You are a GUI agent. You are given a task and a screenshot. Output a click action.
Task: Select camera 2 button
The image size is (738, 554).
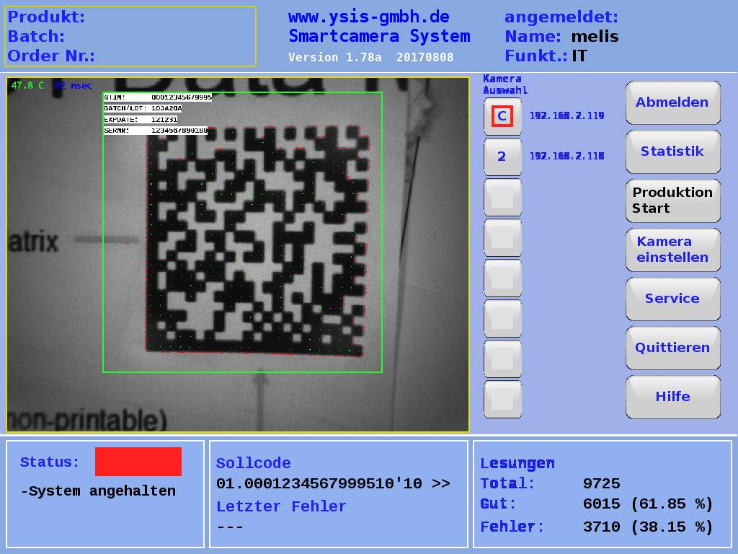(x=502, y=157)
